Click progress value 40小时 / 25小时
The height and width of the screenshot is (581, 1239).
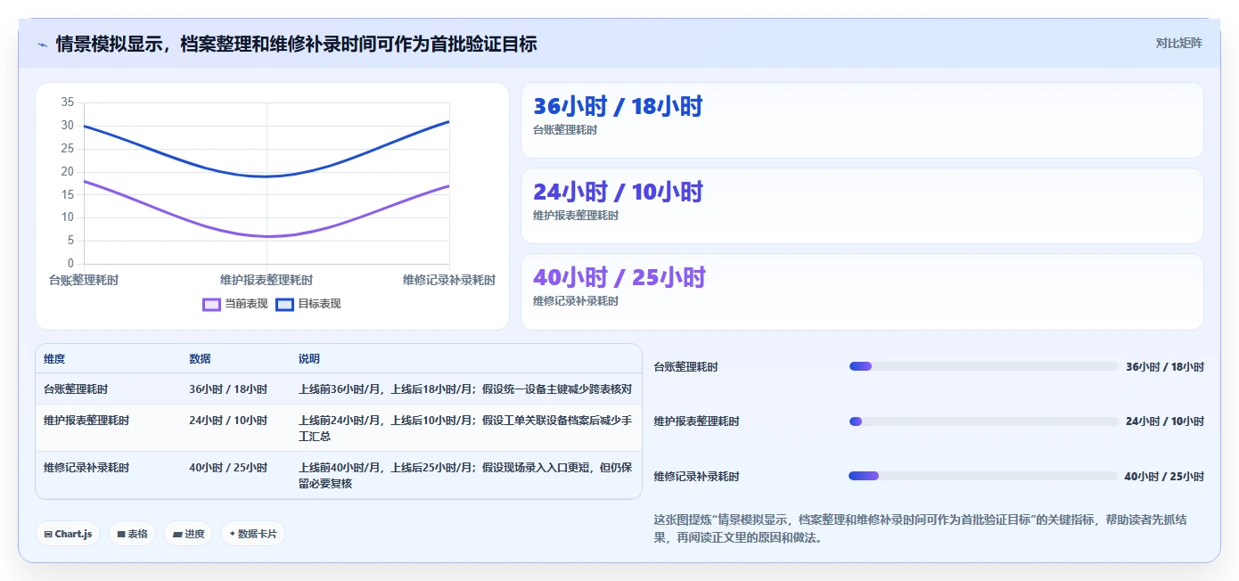click(1164, 477)
